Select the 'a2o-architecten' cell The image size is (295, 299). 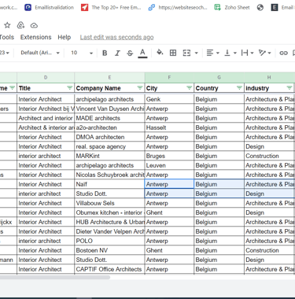pos(109,127)
